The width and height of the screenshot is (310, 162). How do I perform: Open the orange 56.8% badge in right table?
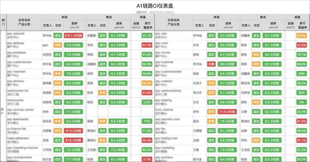click(301, 36)
